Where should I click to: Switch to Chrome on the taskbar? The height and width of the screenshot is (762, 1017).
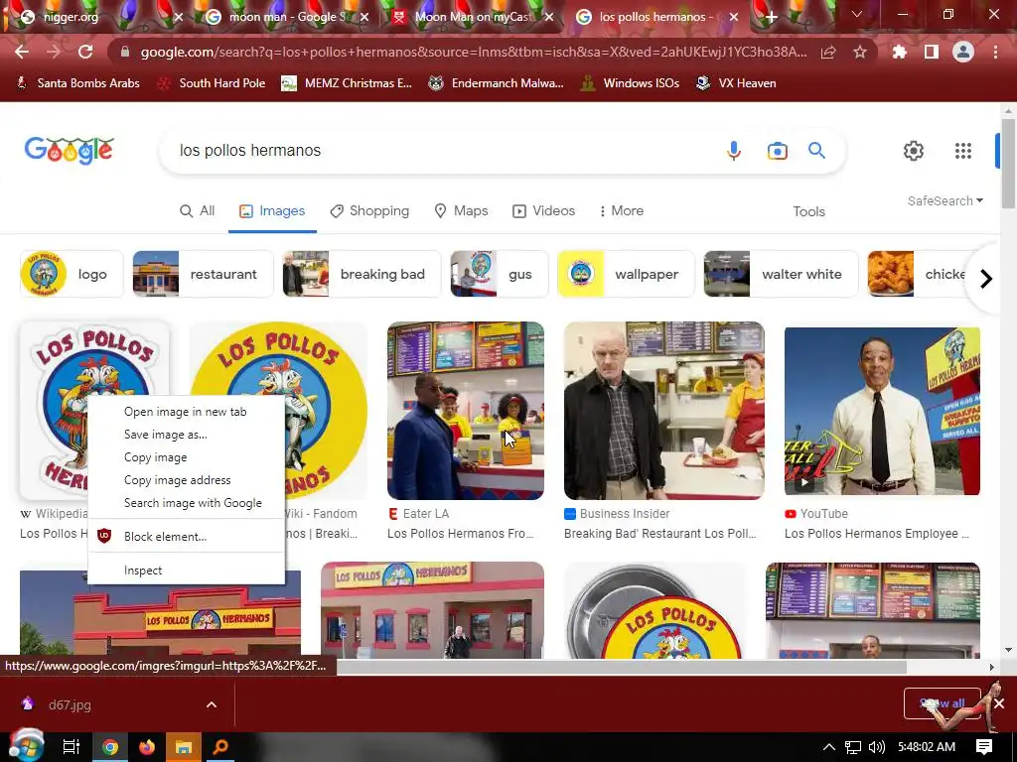[110, 747]
